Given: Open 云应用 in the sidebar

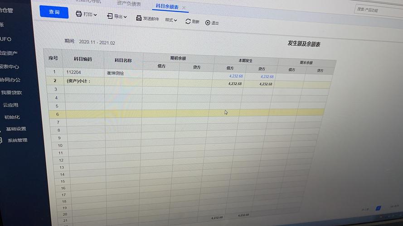Looking at the screenshot, I should [x=10, y=105].
